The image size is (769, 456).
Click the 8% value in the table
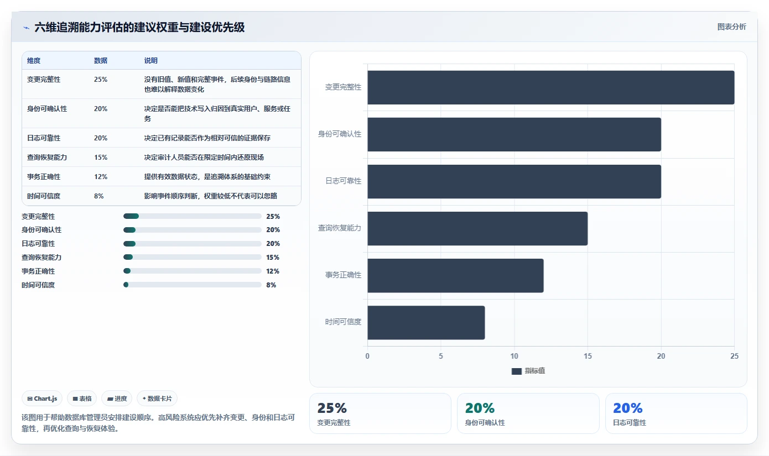[99, 196]
